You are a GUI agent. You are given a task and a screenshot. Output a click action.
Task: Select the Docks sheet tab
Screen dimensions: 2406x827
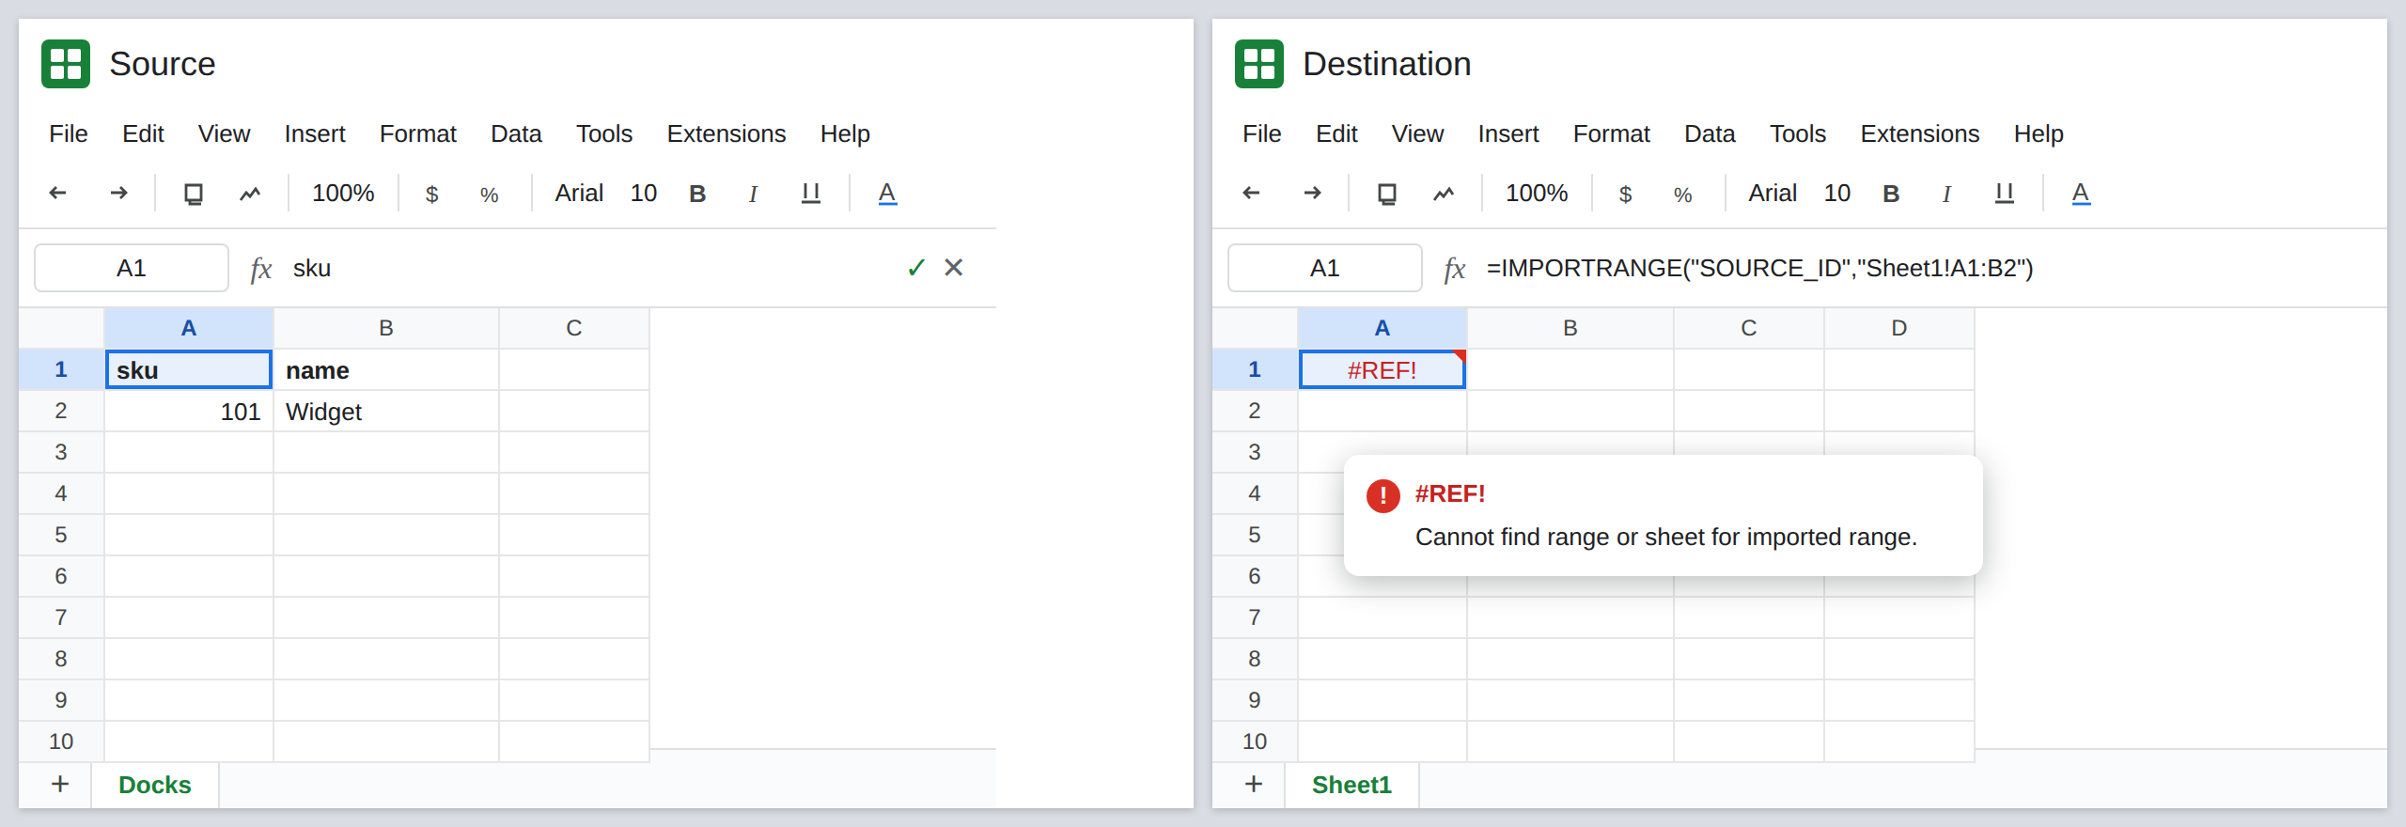pyautogui.click(x=155, y=785)
